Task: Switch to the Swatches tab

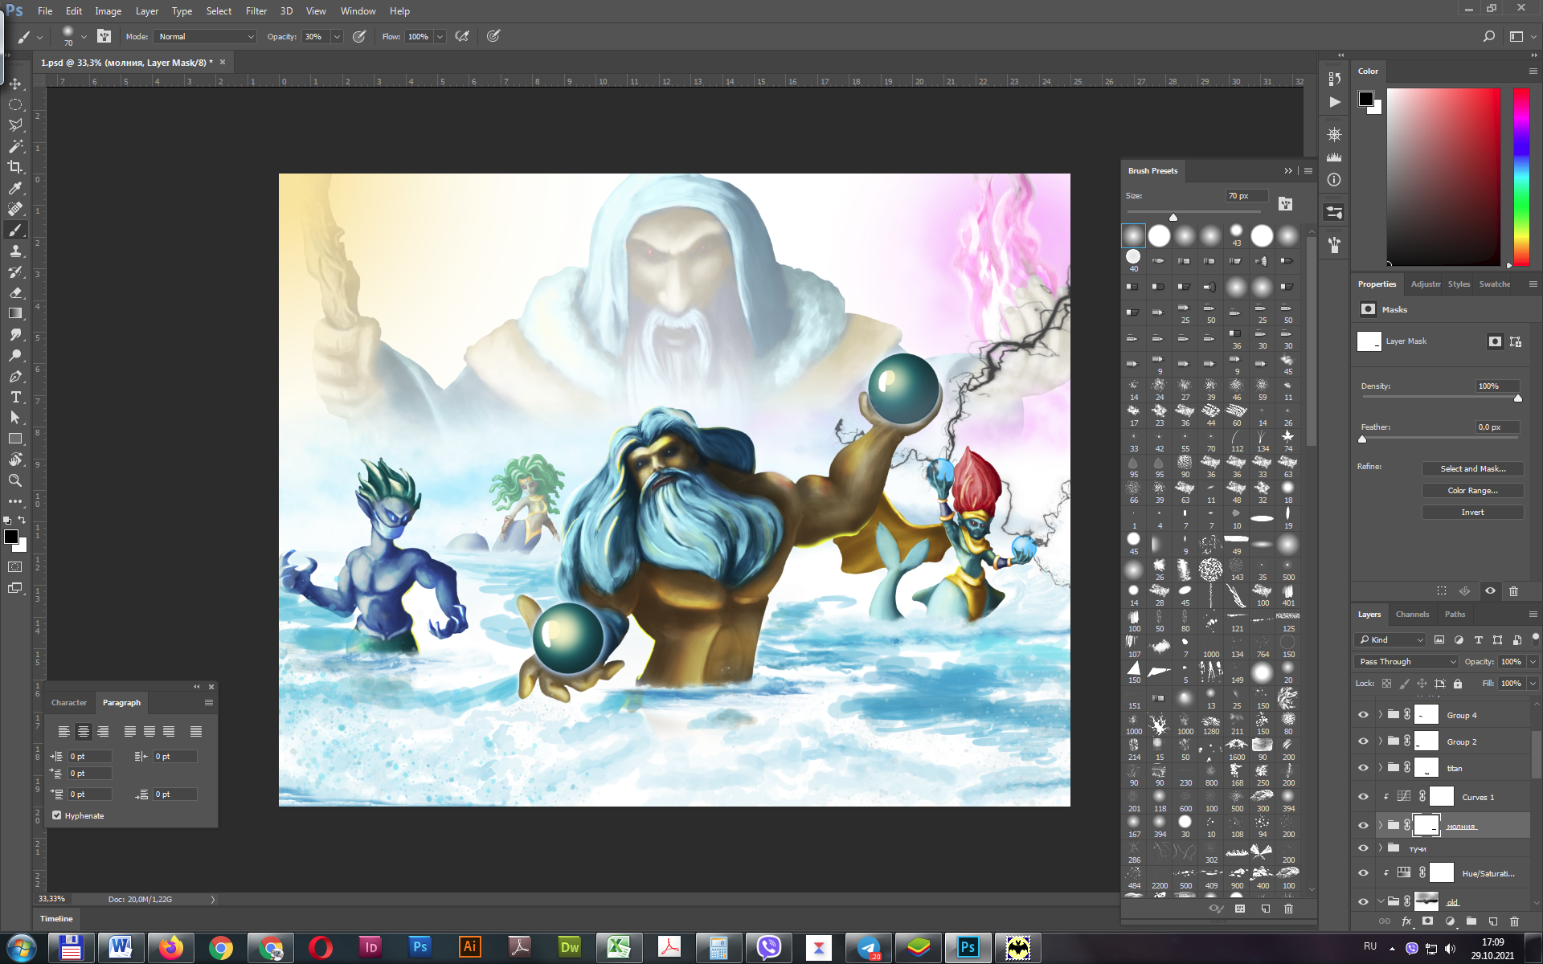Action: pyautogui.click(x=1495, y=284)
